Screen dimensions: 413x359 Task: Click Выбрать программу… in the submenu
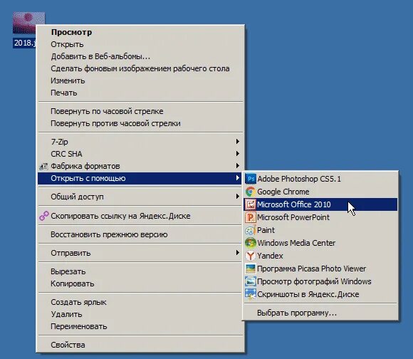point(320,313)
